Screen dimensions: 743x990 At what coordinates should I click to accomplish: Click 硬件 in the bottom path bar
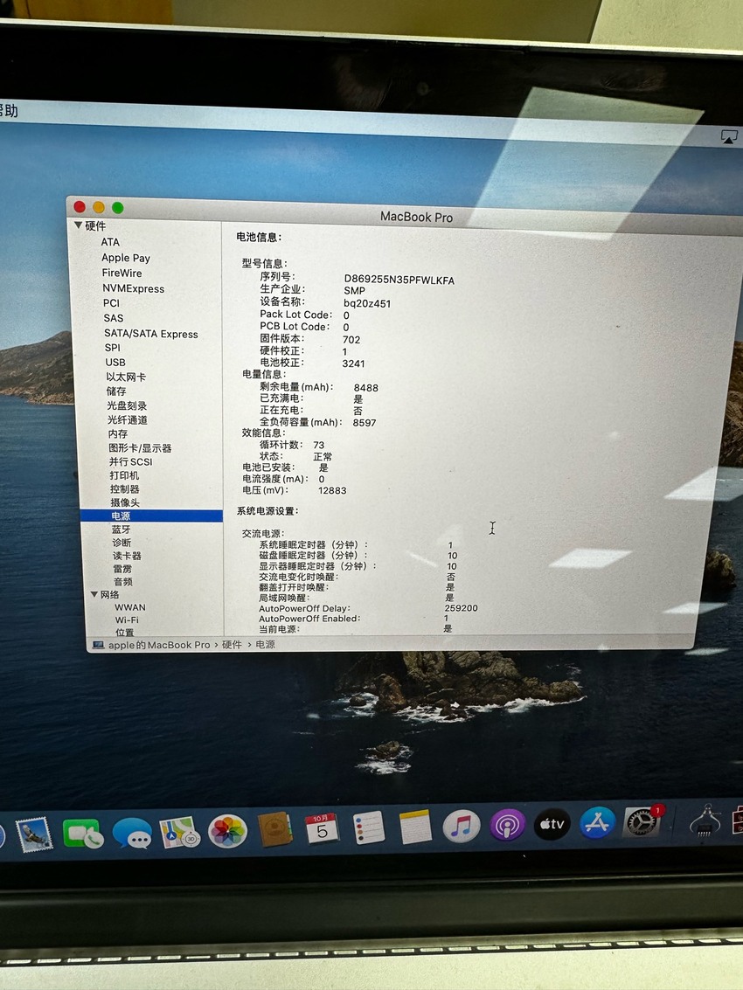(x=232, y=645)
